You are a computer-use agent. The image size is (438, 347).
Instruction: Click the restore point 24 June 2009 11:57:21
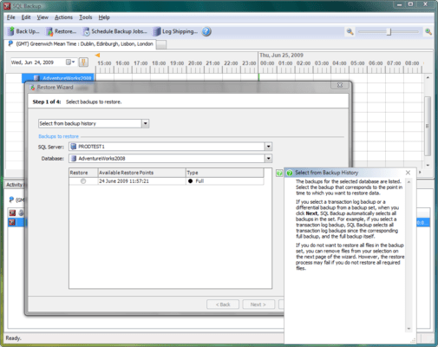pos(124,181)
